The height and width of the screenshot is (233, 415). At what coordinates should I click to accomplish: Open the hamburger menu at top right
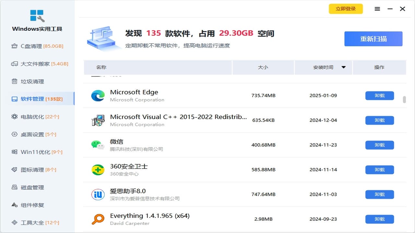(377, 9)
